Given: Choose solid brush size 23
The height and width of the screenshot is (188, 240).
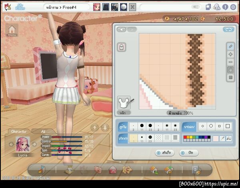Looking at the screenshot, I should click(x=150, y=127).
